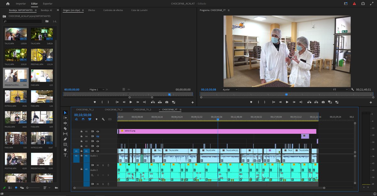Image resolution: width=377 pixels, height=196 pixels.
Task: Step forward one frame in Program monitor
Action: tap(294, 102)
